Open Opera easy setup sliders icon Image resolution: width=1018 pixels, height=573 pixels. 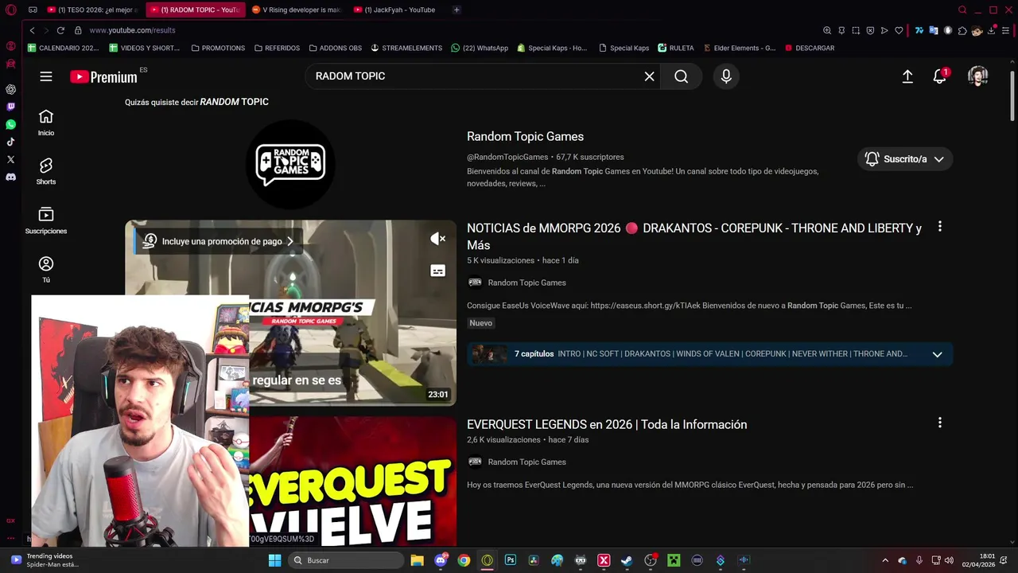1006,30
